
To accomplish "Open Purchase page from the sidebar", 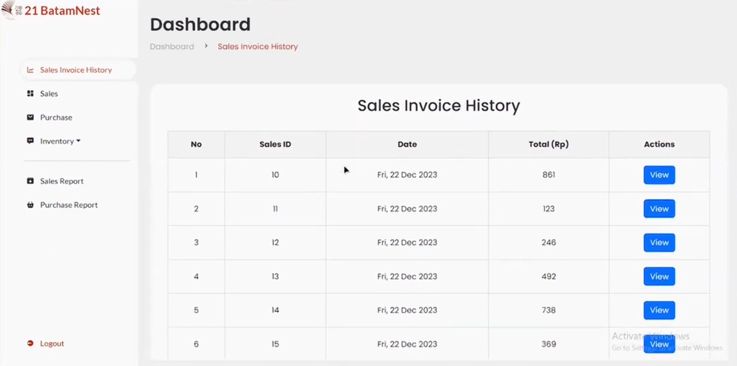I will pyautogui.click(x=56, y=117).
